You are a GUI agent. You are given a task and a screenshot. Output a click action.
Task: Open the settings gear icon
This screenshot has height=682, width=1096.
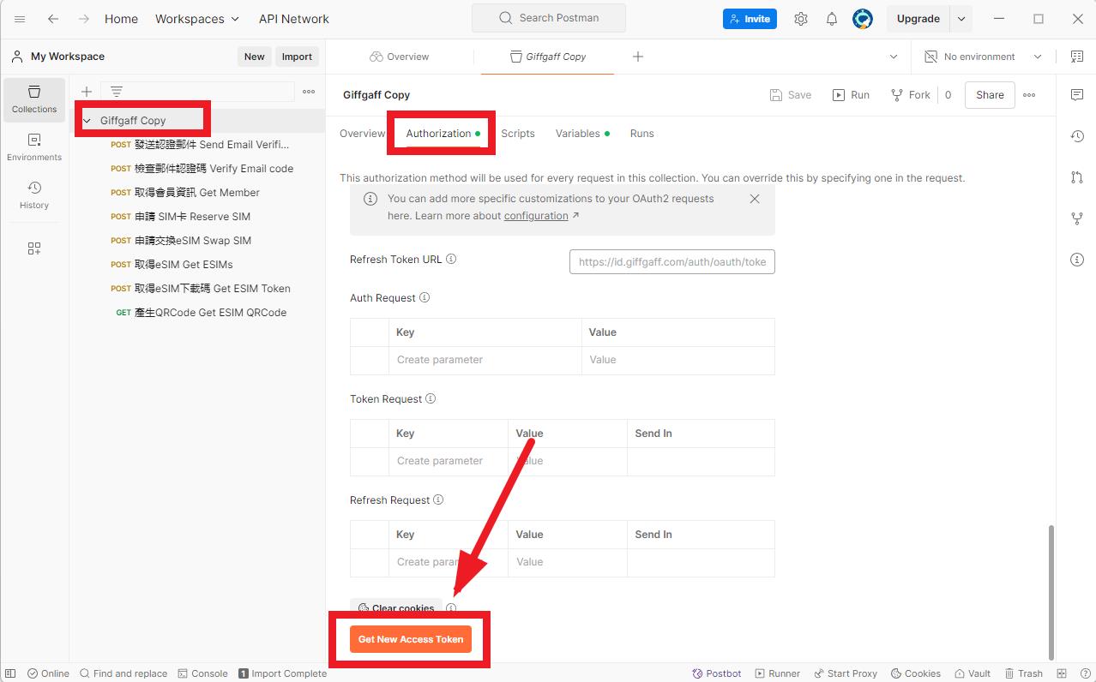pyautogui.click(x=801, y=19)
